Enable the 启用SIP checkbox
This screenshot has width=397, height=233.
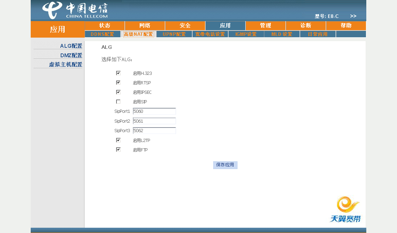pyautogui.click(x=118, y=102)
